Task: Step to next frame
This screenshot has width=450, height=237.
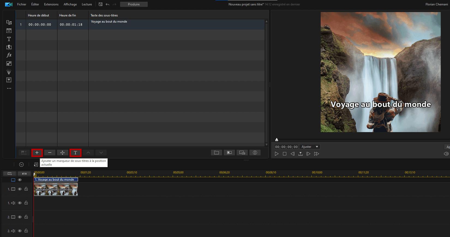Action: tap(308, 154)
